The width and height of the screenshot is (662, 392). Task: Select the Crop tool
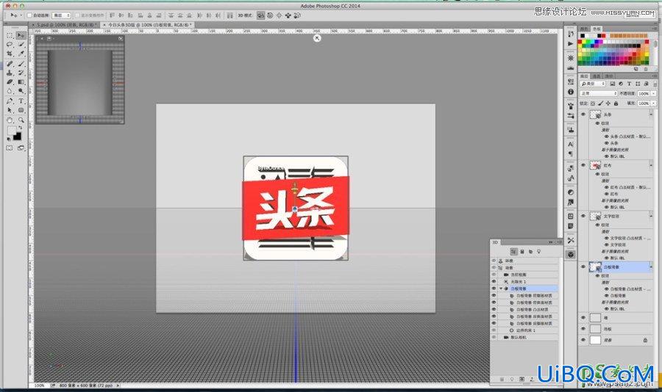(10, 54)
